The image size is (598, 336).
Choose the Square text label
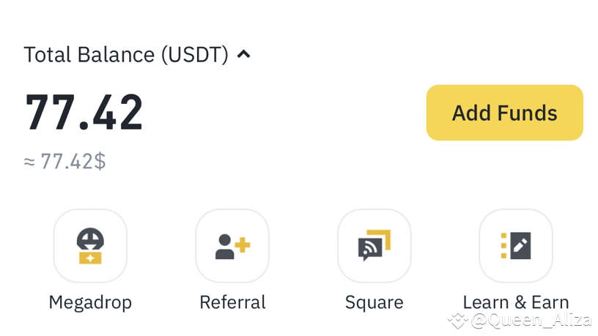tap(374, 303)
